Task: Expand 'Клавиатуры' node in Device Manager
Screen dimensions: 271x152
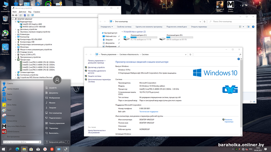Action: [16, 34]
